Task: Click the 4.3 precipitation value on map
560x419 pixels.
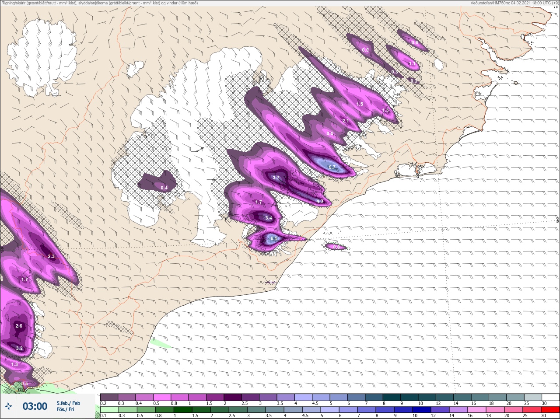Action: click(x=319, y=201)
